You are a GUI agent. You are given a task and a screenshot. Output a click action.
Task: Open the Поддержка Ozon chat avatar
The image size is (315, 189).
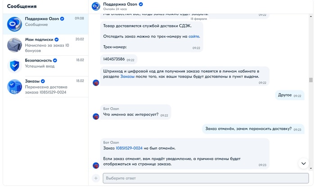click(14, 24)
